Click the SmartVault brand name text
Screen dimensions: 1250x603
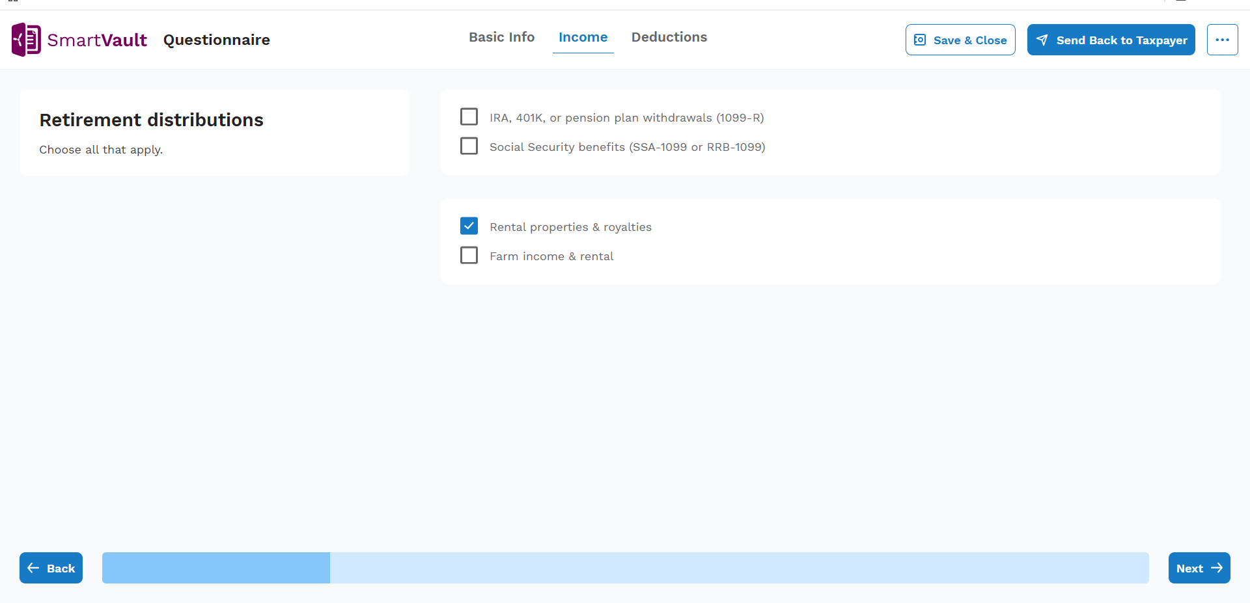pyautogui.click(x=97, y=40)
